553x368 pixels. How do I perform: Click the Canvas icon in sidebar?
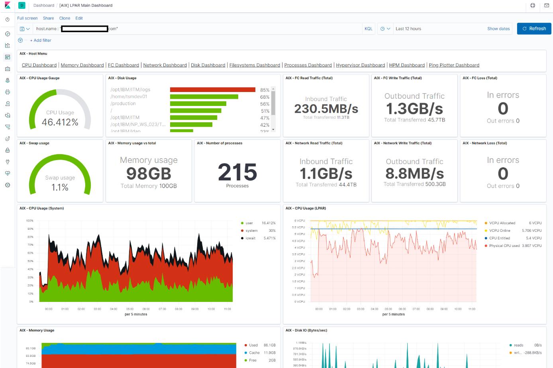[8, 69]
